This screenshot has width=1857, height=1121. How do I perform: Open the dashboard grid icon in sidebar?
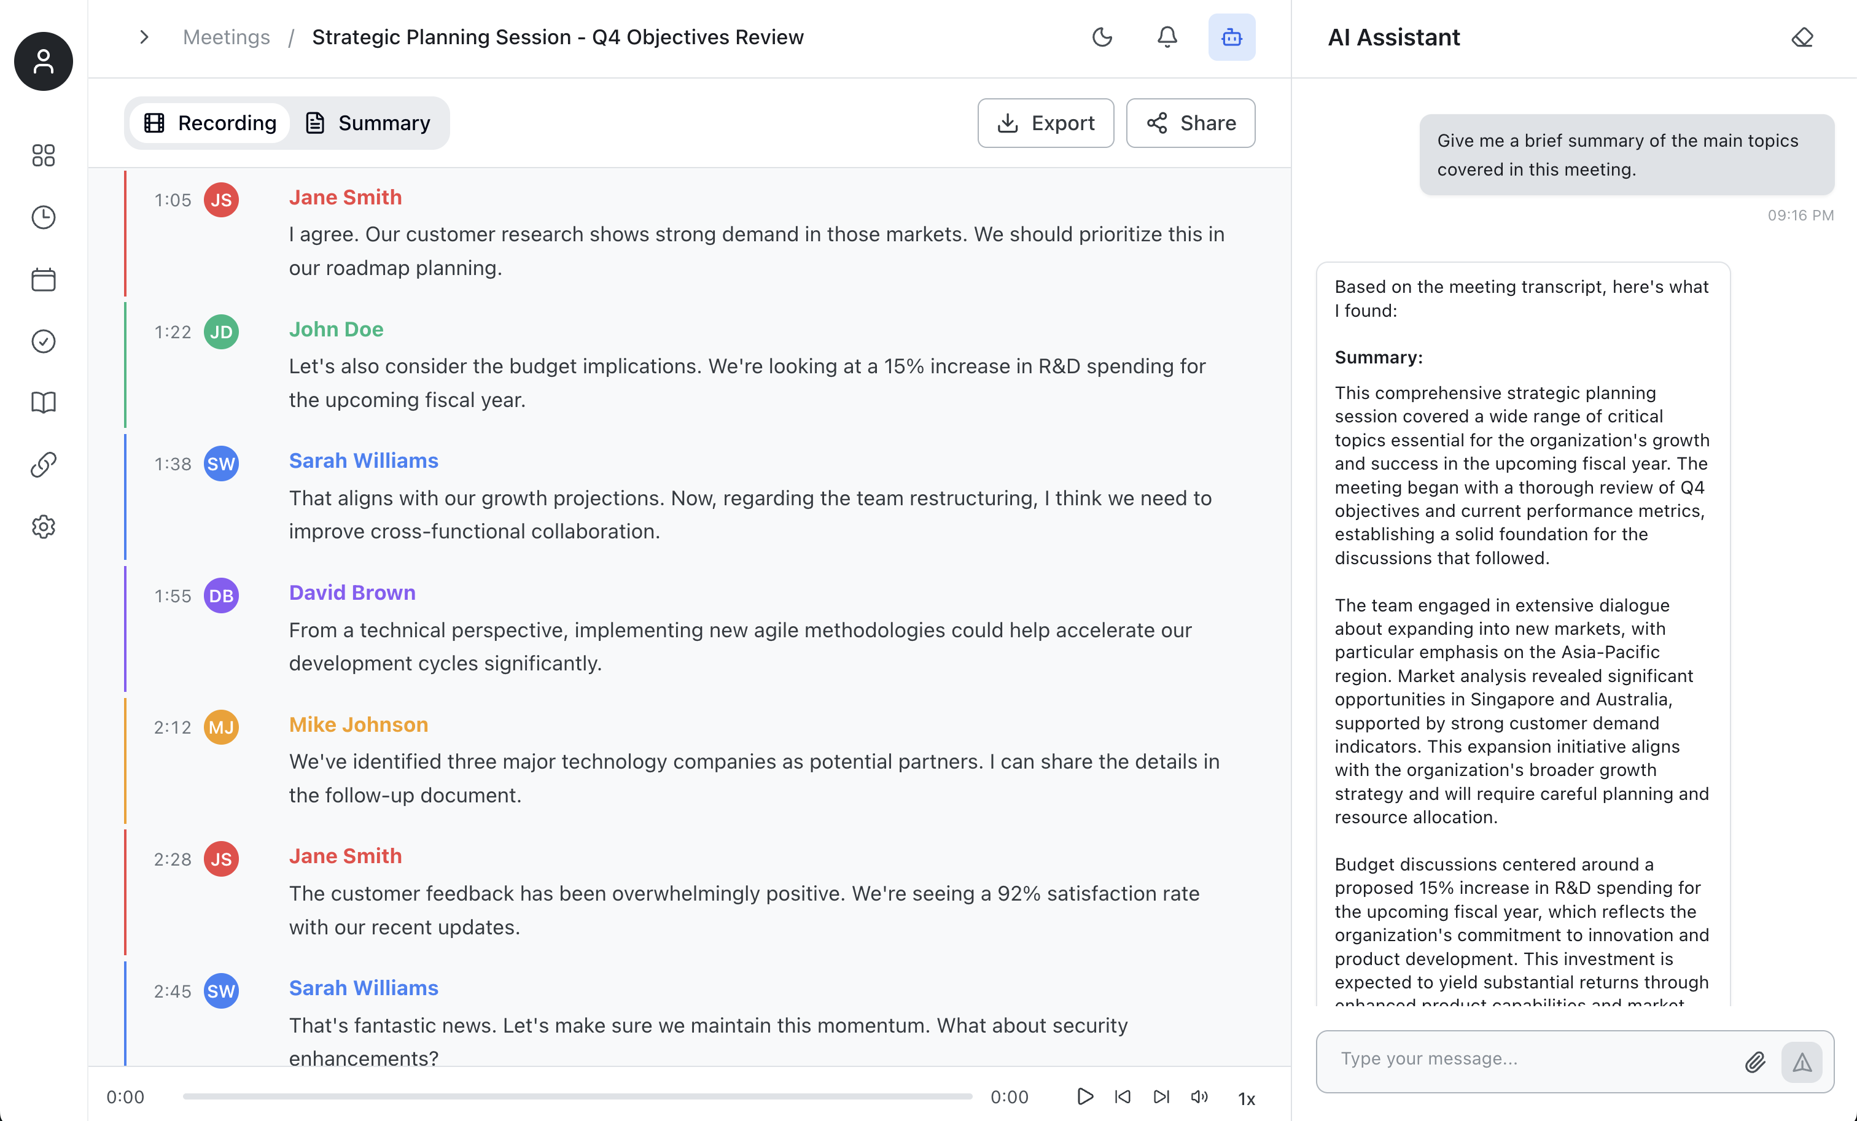44,156
